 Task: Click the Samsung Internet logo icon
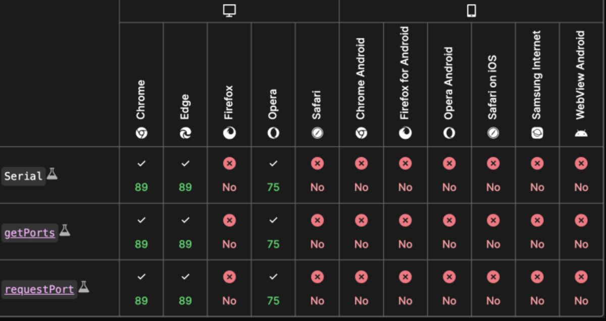pyautogui.click(x=537, y=133)
